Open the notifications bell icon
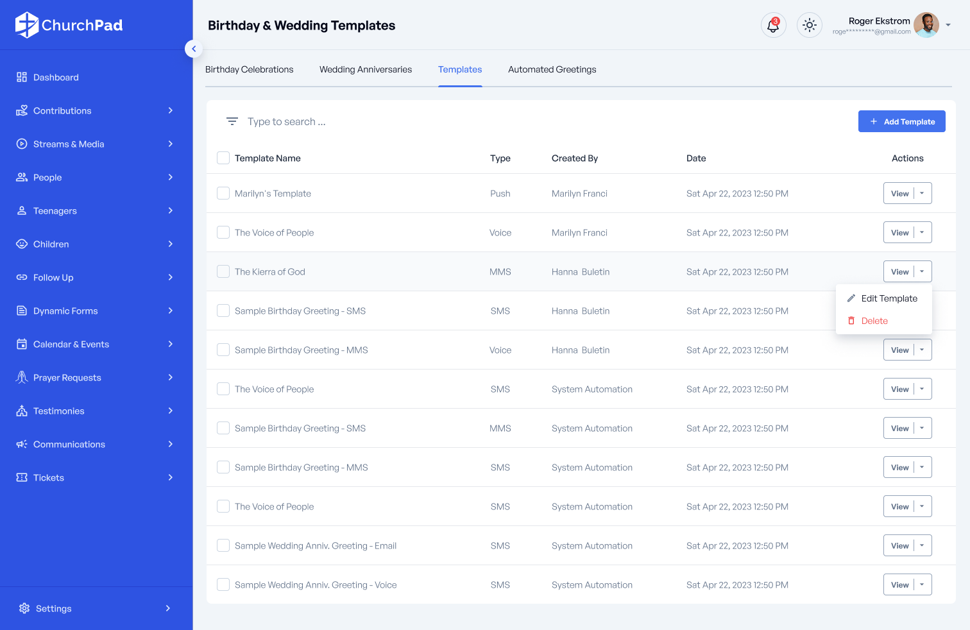 pos(773,26)
